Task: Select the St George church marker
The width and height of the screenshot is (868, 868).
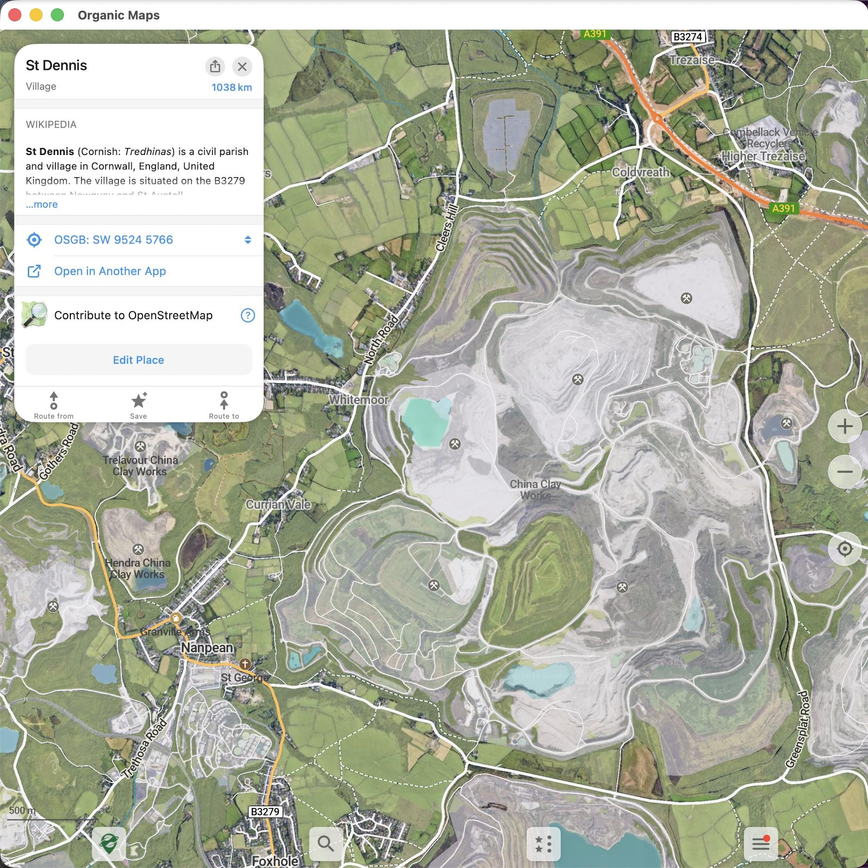Action: (x=245, y=664)
